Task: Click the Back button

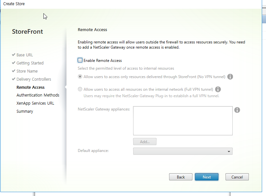Action: point(181,177)
